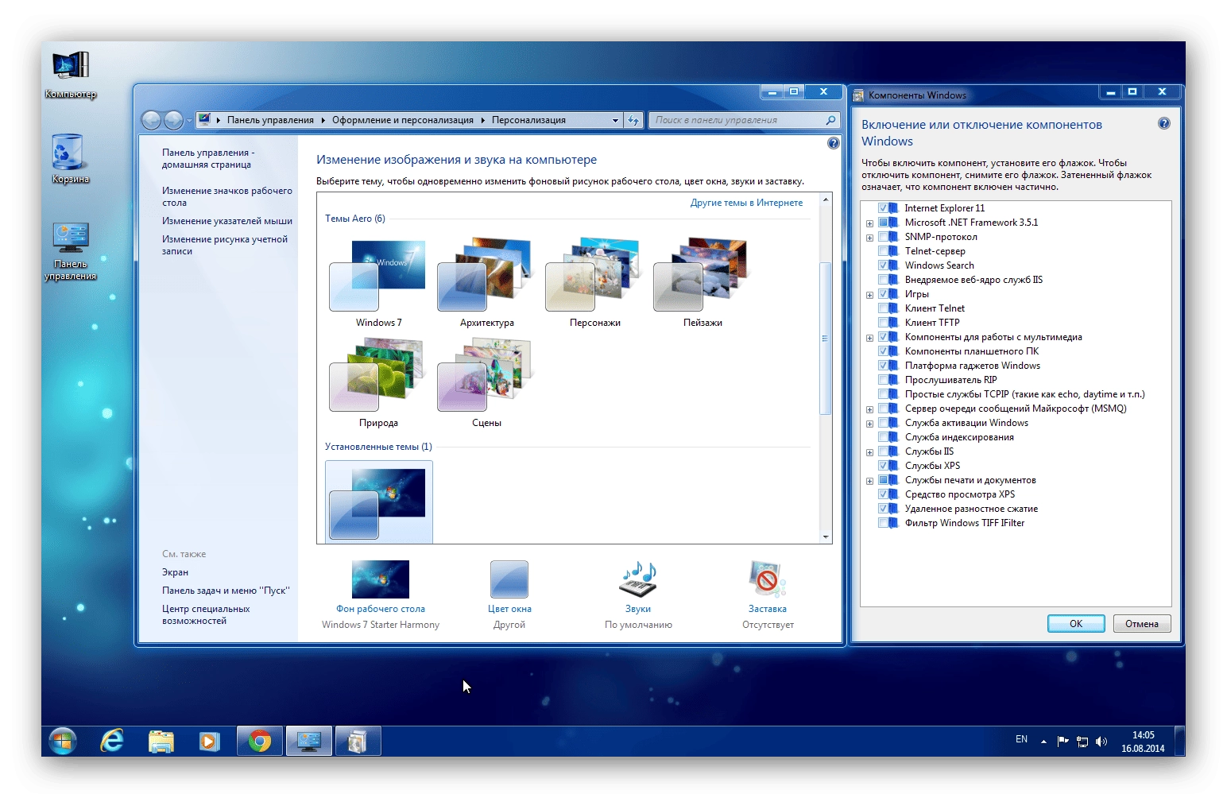Launch Internet Explorer from the taskbar

click(x=112, y=742)
